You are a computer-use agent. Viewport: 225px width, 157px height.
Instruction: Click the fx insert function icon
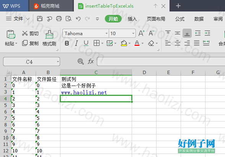pyautogui.click(x=91, y=62)
